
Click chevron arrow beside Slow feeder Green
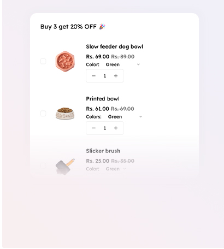click(x=138, y=64)
